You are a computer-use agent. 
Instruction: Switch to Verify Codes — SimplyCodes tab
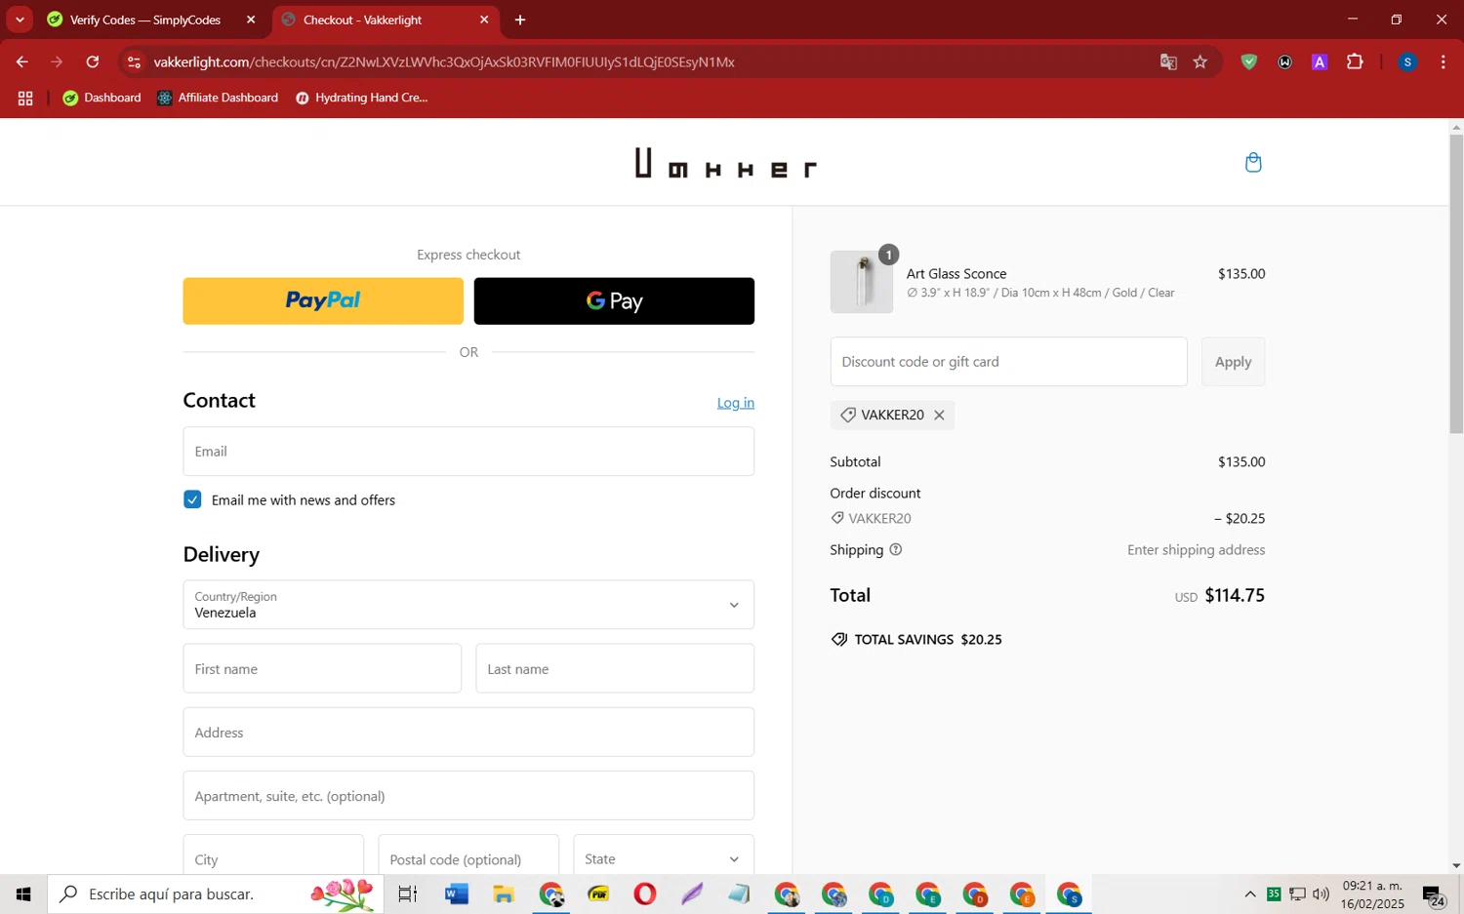click(x=145, y=20)
